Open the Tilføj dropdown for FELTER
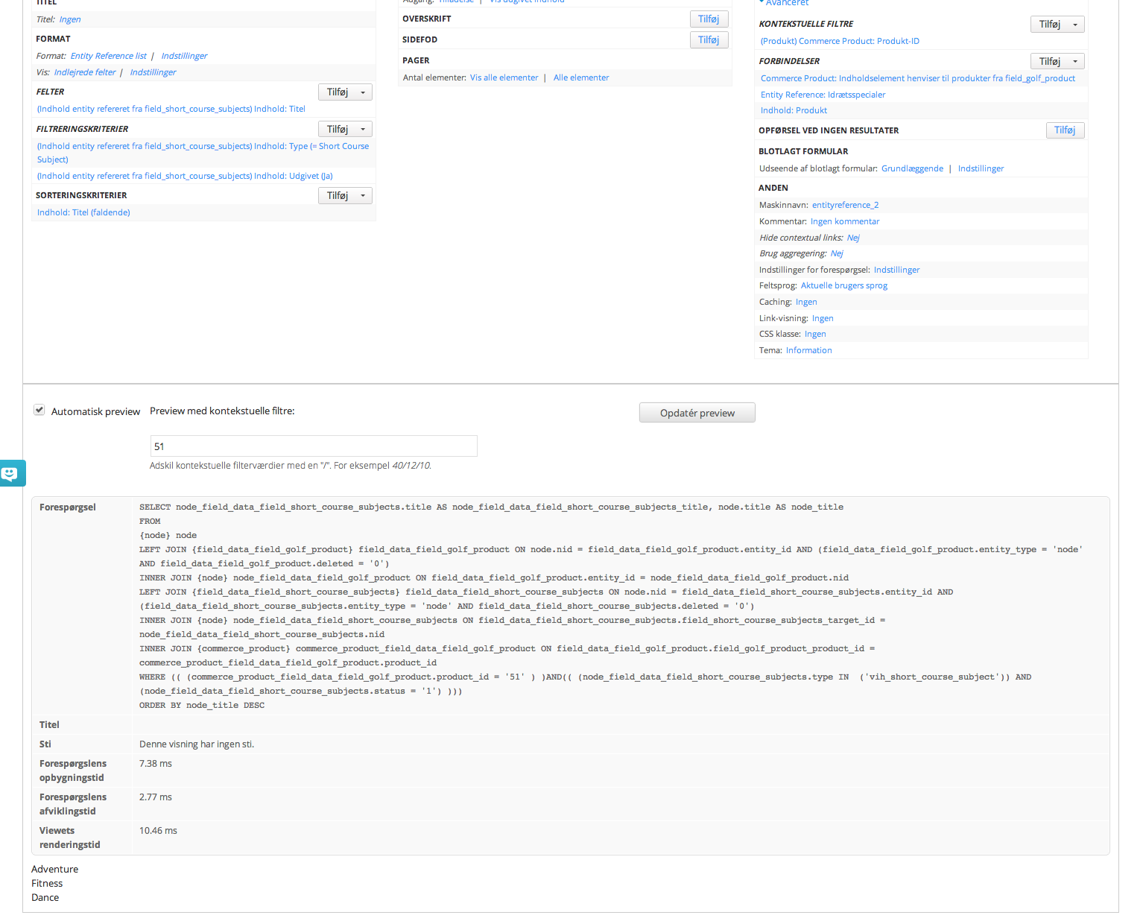1143x921 pixels. point(362,92)
